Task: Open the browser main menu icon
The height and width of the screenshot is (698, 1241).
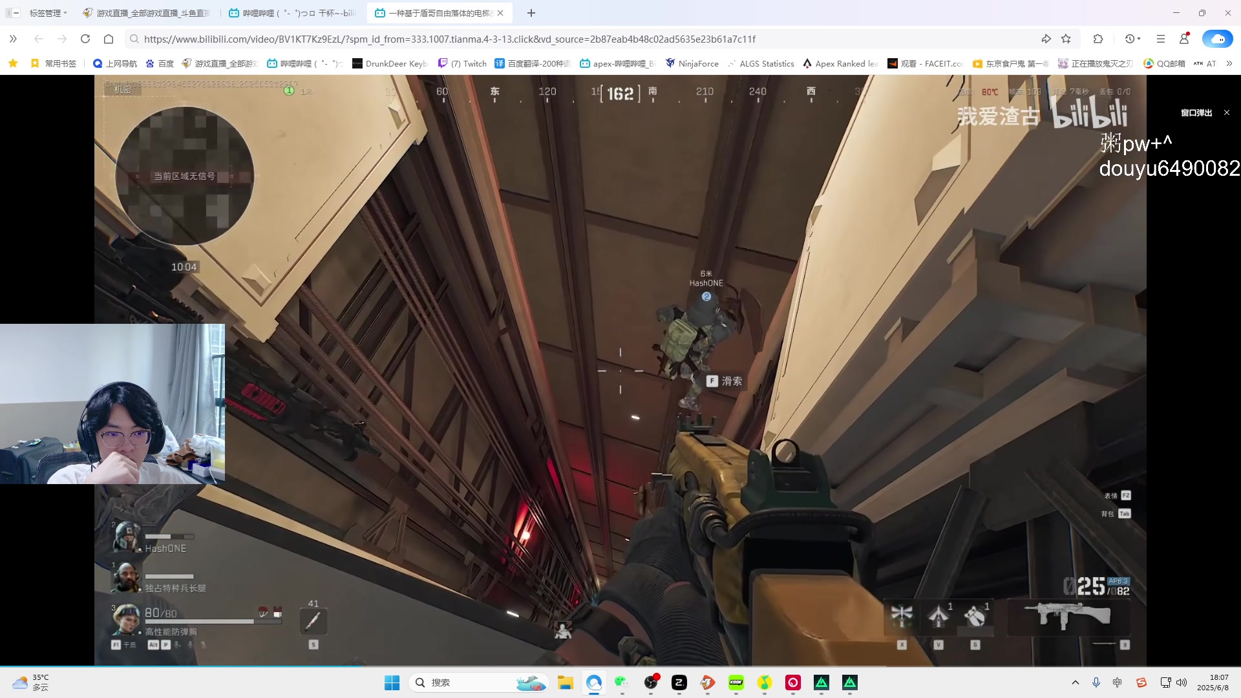Action: pos(1161,39)
